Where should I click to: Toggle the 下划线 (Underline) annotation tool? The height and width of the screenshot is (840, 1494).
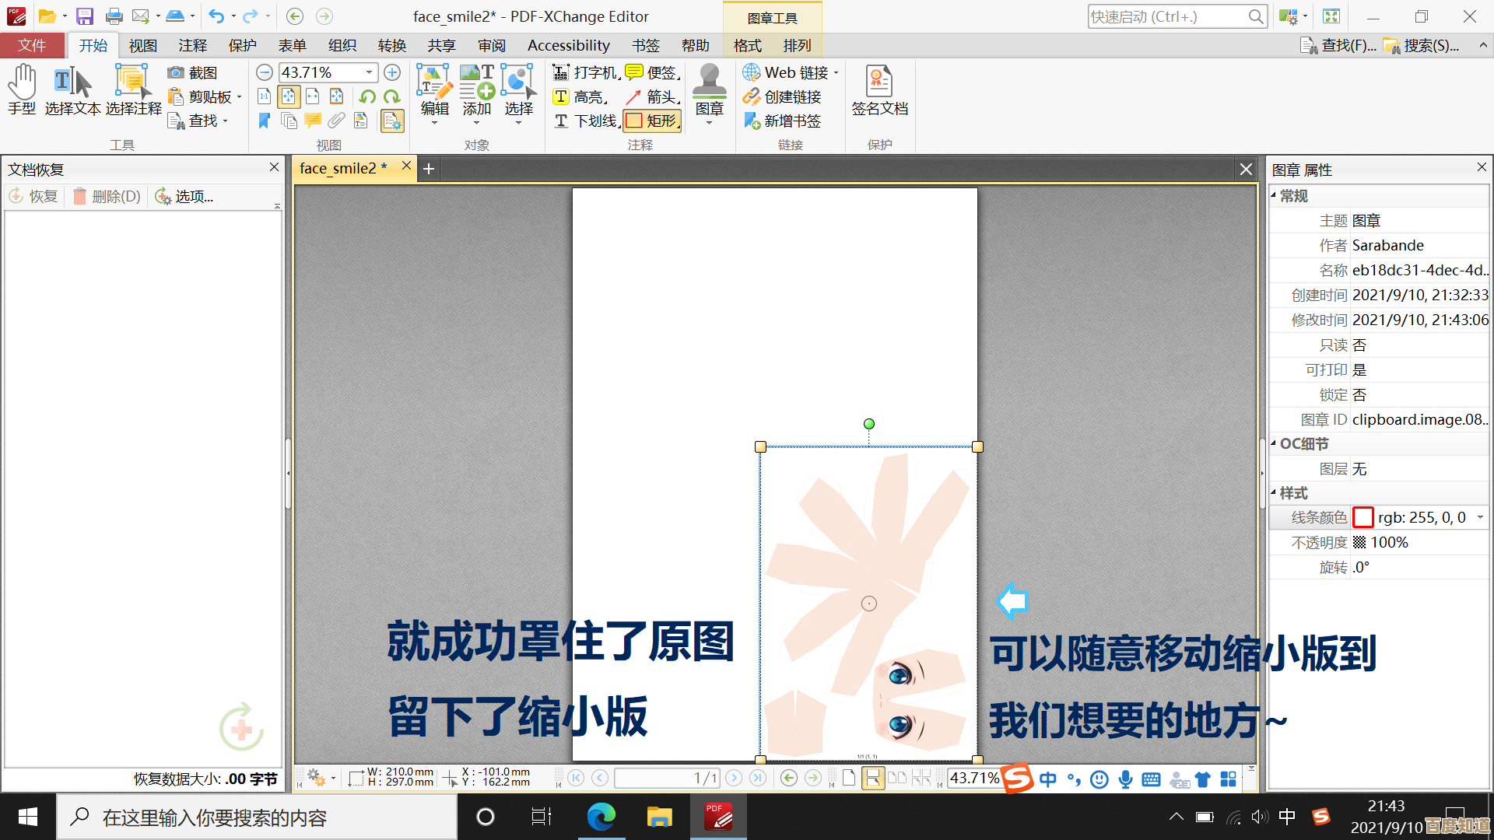click(x=585, y=121)
